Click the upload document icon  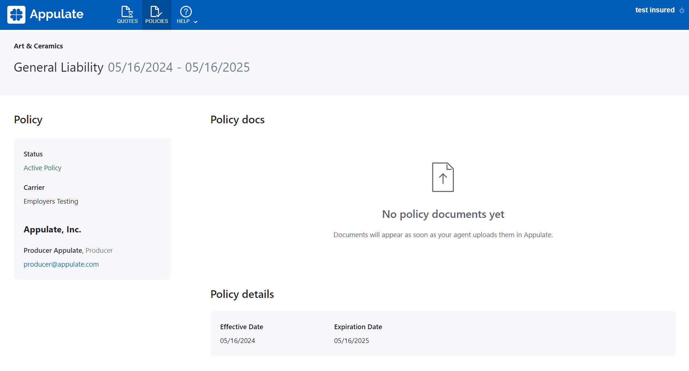(x=443, y=177)
